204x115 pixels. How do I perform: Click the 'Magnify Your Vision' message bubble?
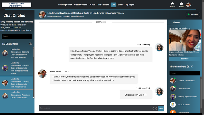(111, 55)
